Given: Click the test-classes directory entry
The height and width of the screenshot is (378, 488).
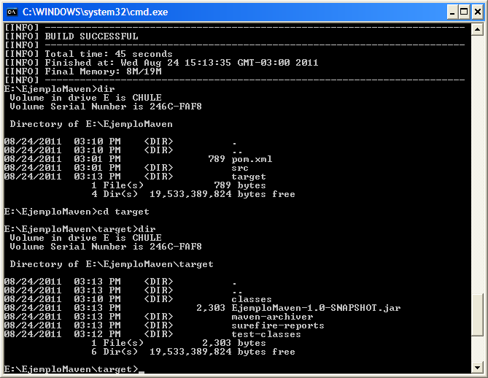Looking at the screenshot, I should pyautogui.click(x=266, y=334).
